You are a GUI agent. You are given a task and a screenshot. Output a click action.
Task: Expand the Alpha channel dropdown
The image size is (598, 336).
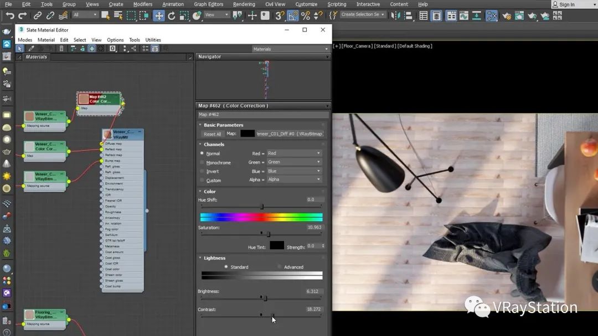pyautogui.click(x=293, y=180)
